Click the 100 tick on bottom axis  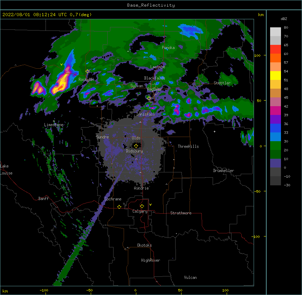point(225,290)
